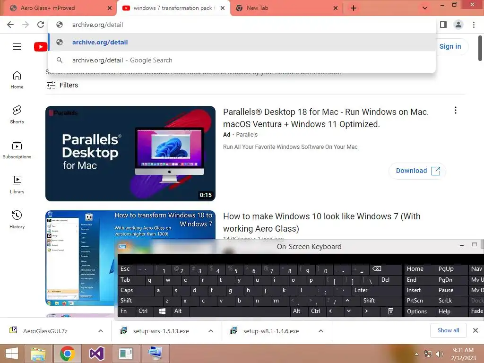The height and width of the screenshot is (363, 484).
Task: Toggle left Ctrl key on On-Screen Keyboard
Action: [145, 311]
